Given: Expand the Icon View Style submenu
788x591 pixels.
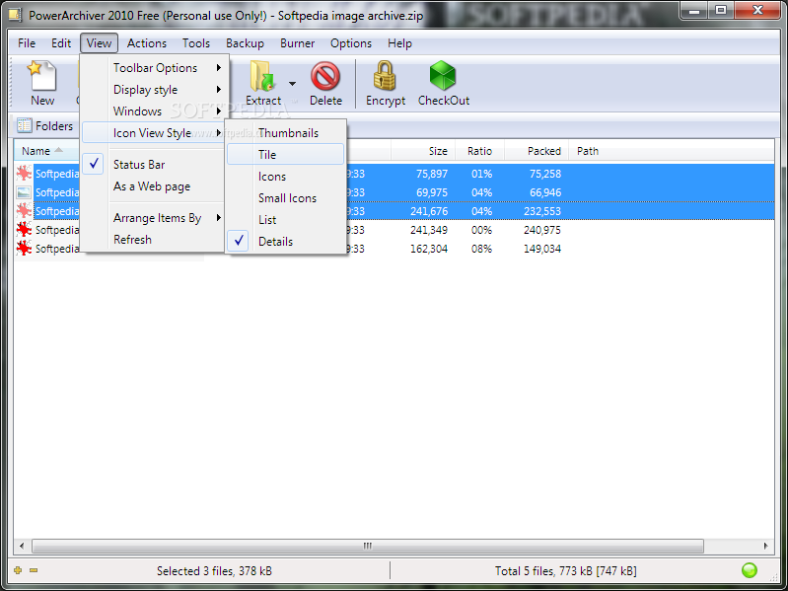Looking at the screenshot, I should pos(154,132).
